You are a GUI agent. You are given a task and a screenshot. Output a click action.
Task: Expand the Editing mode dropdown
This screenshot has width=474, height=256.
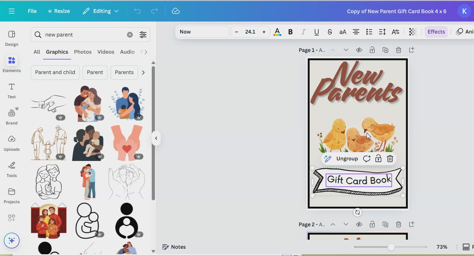click(x=101, y=11)
